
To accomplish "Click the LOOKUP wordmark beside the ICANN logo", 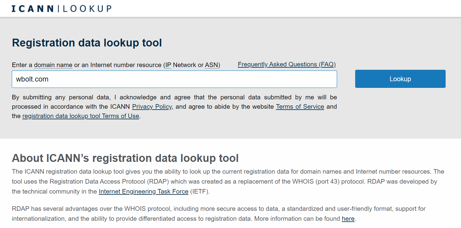I will [87, 8].
